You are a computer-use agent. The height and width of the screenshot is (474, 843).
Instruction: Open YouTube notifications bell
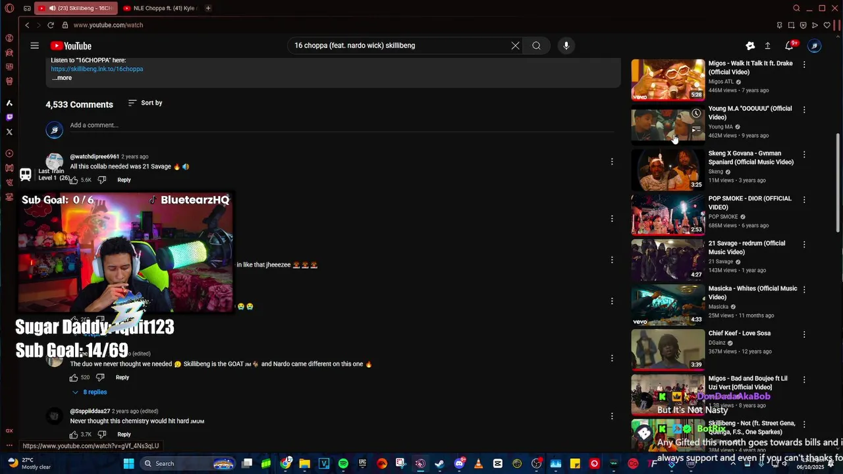coord(789,45)
